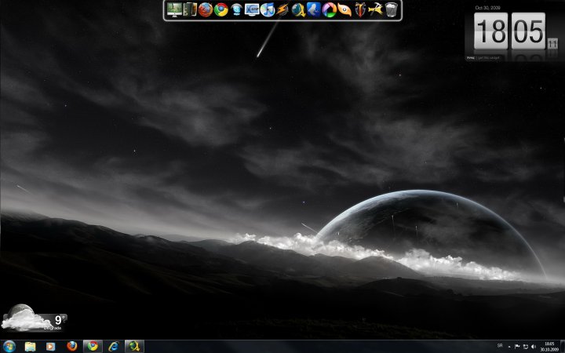The image size is (565, 353).
Task: Switch to the globe-letter app in taskbar
Action: point(134,347)
